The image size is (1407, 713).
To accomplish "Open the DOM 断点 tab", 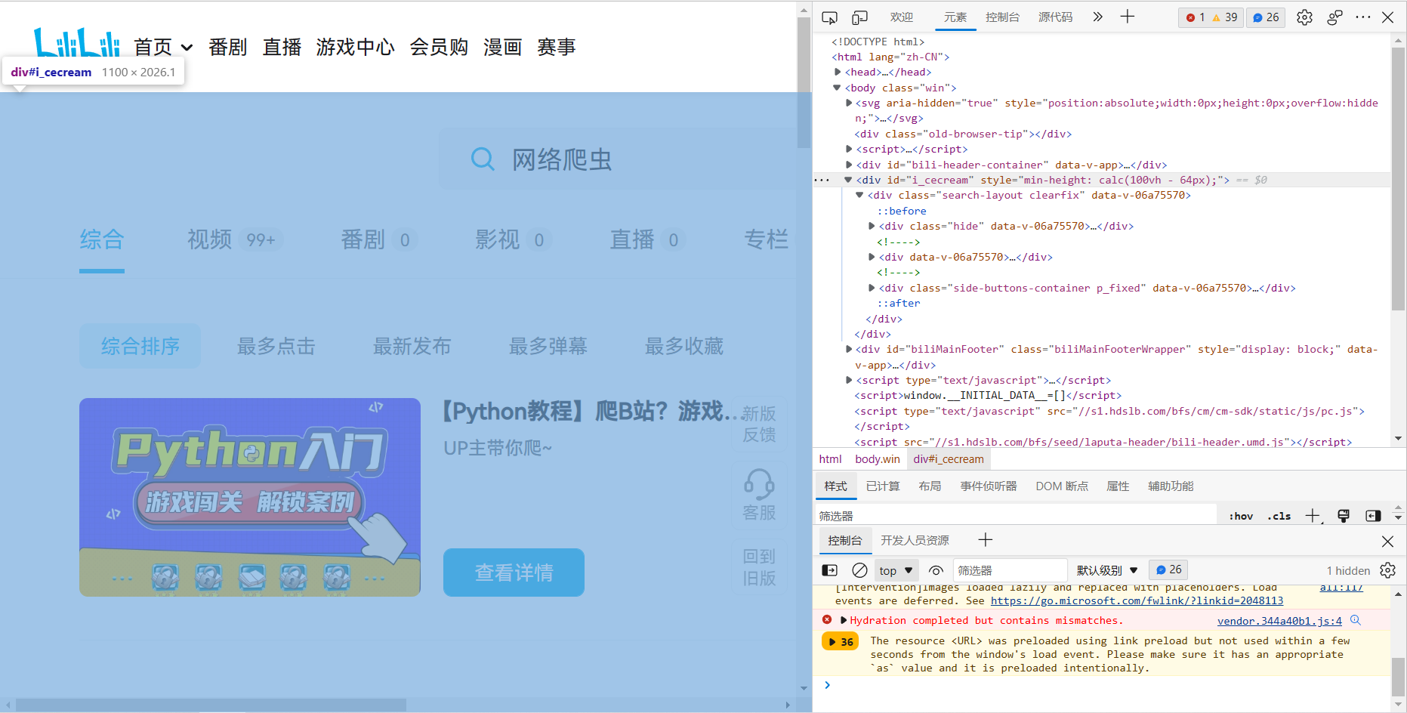I will click(1062, 486).
